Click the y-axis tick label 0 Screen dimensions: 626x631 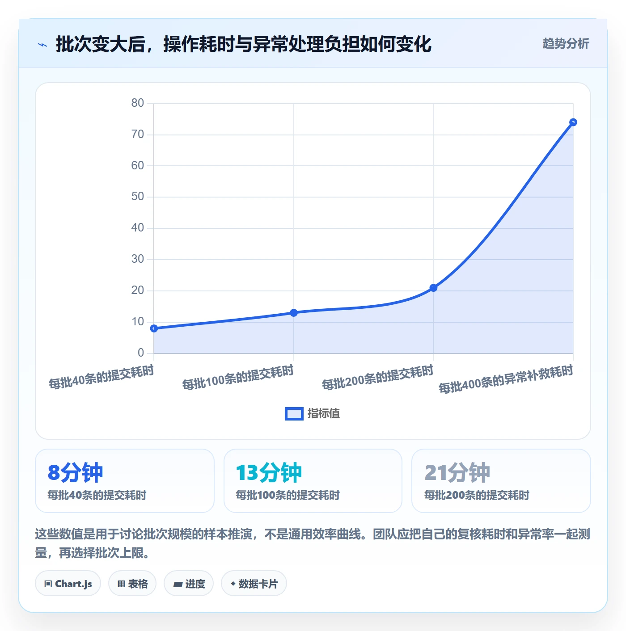(x=141, y=353)
